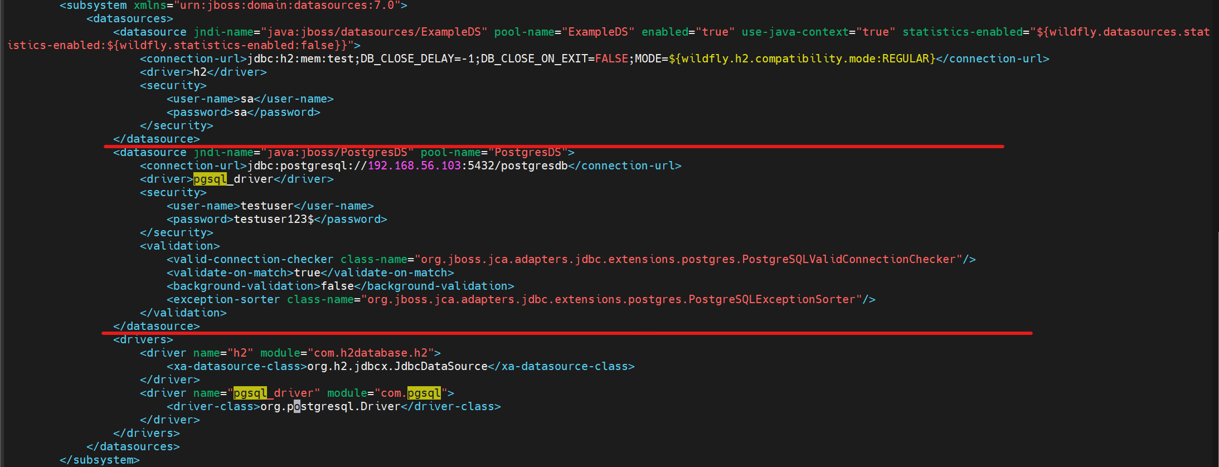Click the user-name sa line
The height and width of the screenshot is (467, 1219).
coord(250,99)
